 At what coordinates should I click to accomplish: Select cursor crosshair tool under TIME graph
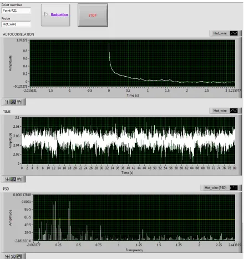[7, 179]
